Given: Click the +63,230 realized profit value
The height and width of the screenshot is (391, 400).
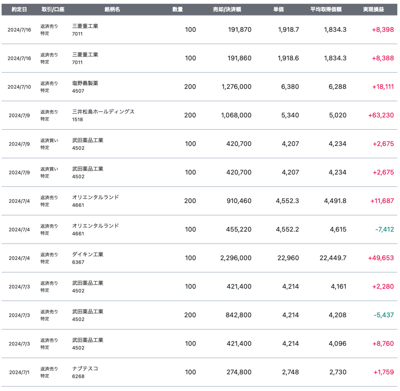Looking at the screenshot, I should (x=381, y=115).
